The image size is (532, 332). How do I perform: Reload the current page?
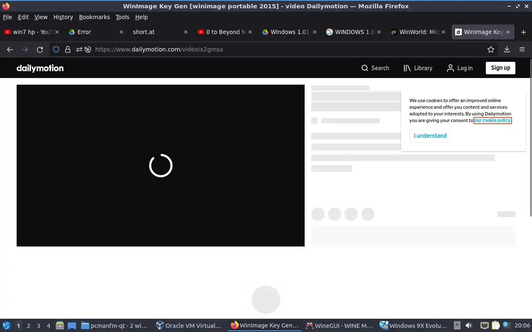(40, 49)
